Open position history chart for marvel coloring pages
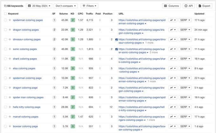 click(x=173, y=117)
